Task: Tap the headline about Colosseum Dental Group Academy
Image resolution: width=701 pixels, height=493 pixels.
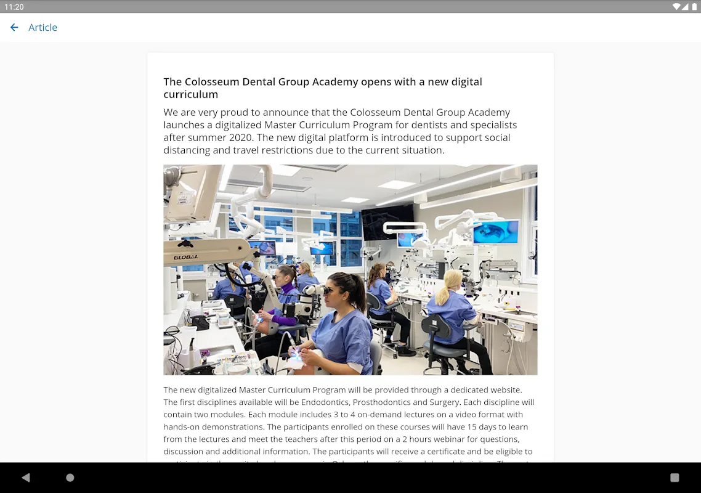Action: 323,88
